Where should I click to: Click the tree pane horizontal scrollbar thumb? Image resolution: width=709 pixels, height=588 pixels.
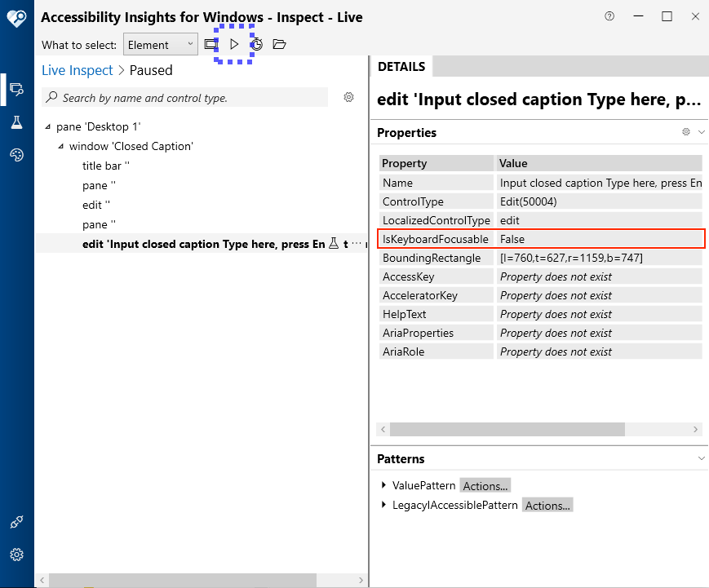pos(183,581)
